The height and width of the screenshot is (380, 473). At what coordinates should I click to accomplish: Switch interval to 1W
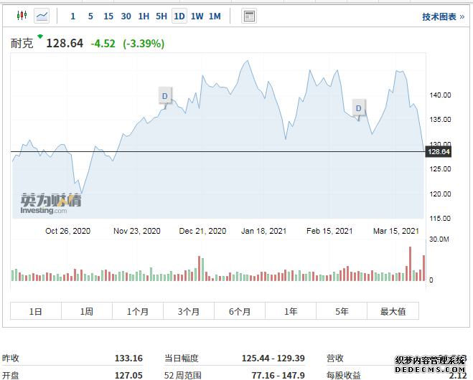coord(197,16)
